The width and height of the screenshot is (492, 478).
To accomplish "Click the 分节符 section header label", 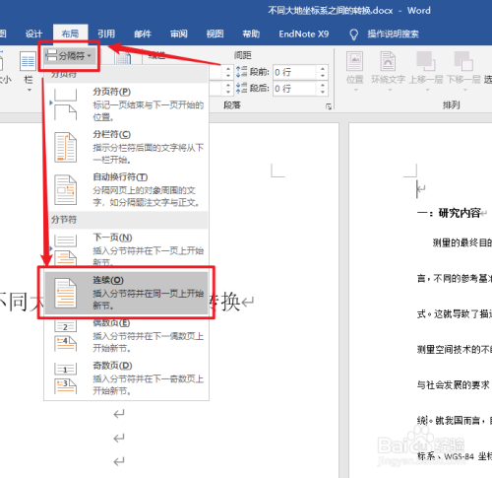I will 64,219.
